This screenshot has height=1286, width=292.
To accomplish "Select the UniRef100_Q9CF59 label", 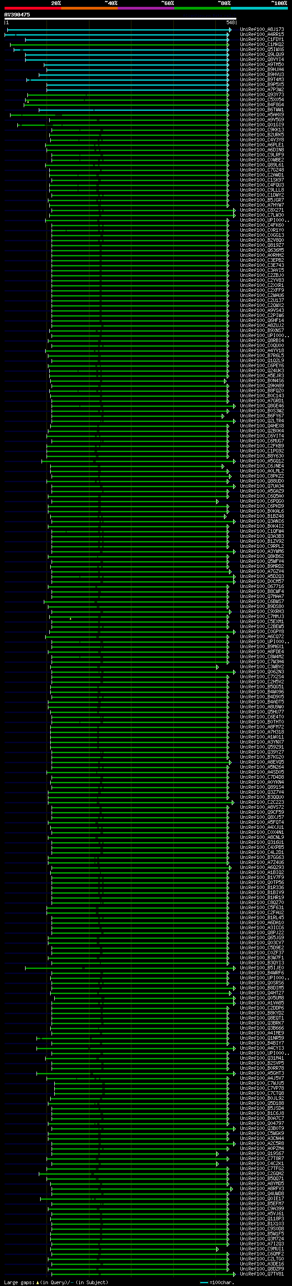I will click(262, 812).
